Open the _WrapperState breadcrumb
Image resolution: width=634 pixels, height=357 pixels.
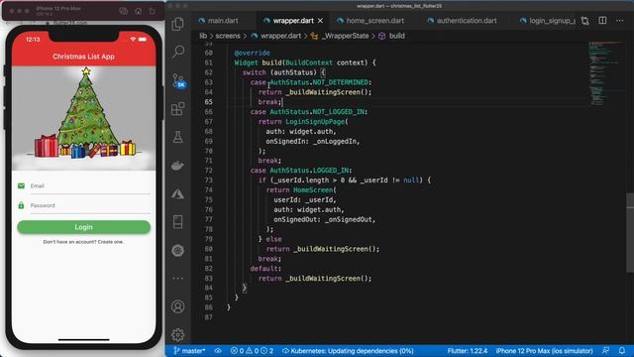(x=340, y=36)
